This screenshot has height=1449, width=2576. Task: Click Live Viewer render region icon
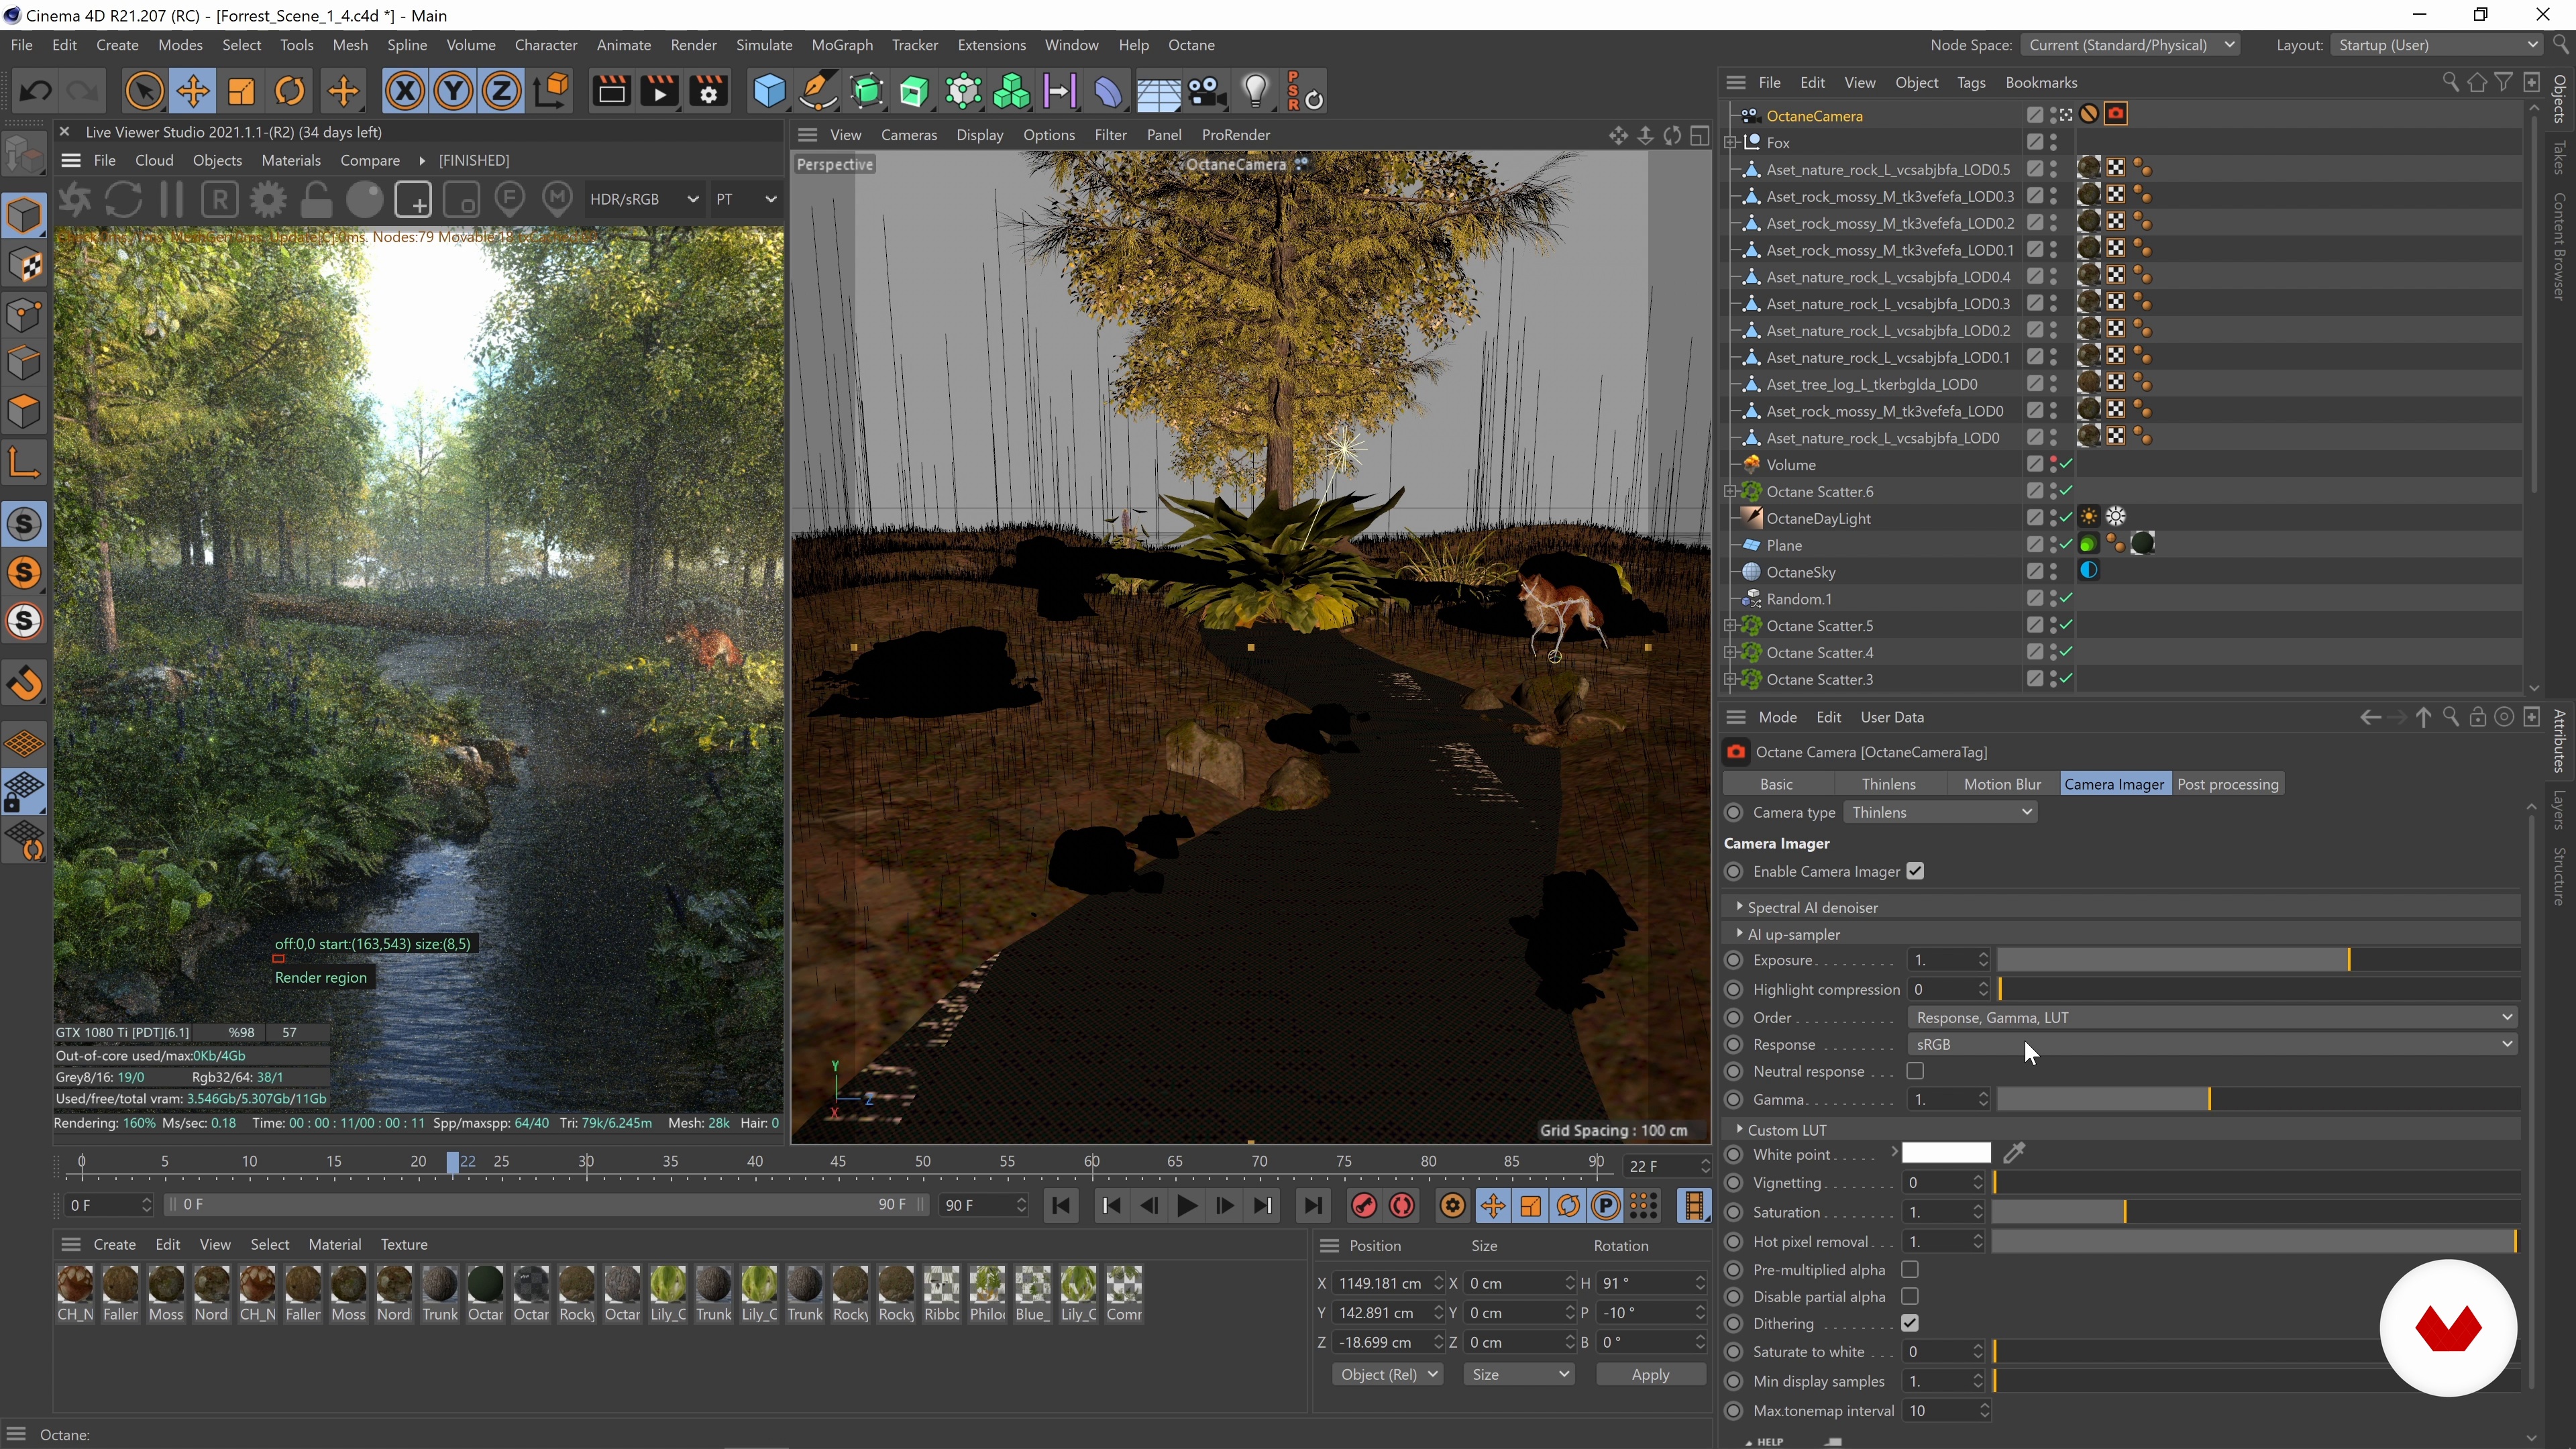(x=413, y=199)
